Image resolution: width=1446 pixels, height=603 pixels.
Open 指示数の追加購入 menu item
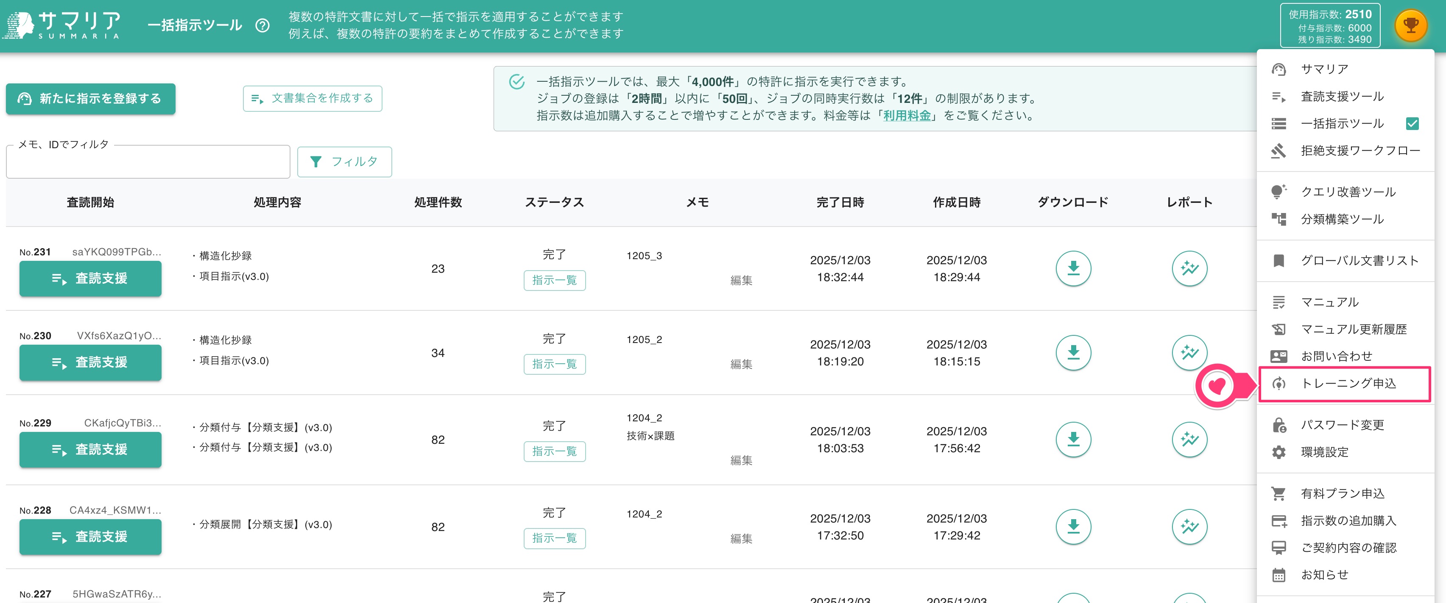pyautogui.click(x=1346, y=520)
